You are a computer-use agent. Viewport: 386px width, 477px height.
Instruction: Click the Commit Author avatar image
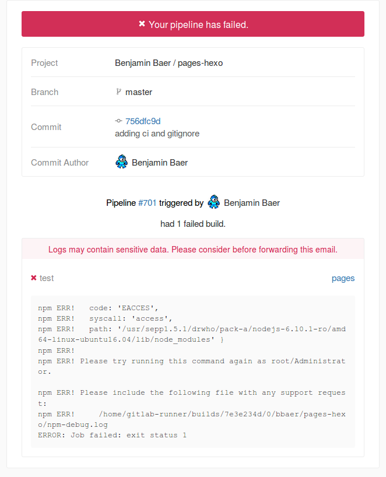(x=121, y=162)
